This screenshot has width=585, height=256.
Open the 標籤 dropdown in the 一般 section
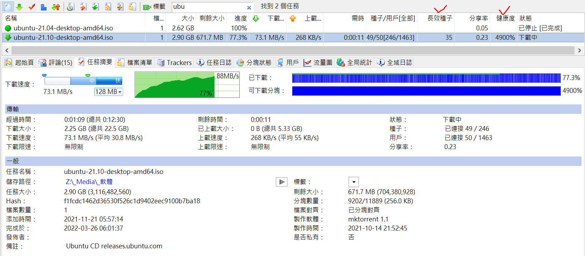click(x=354, y=182)
